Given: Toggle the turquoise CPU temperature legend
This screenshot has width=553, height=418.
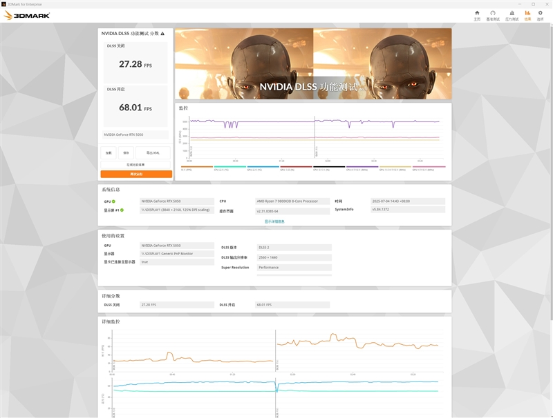Looking at the screenshot, I should click(x=229, y=168).
